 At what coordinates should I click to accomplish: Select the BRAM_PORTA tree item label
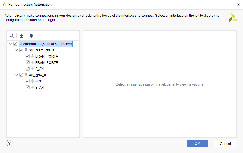click(47, 56)
